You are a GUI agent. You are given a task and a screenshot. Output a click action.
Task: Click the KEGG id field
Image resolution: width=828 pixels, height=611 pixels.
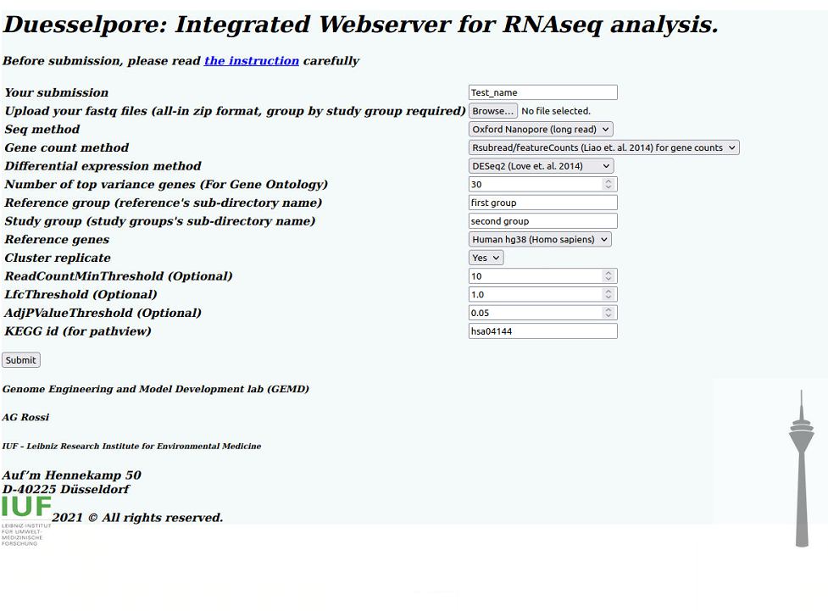pyautogui.click(x=543, y=331)
